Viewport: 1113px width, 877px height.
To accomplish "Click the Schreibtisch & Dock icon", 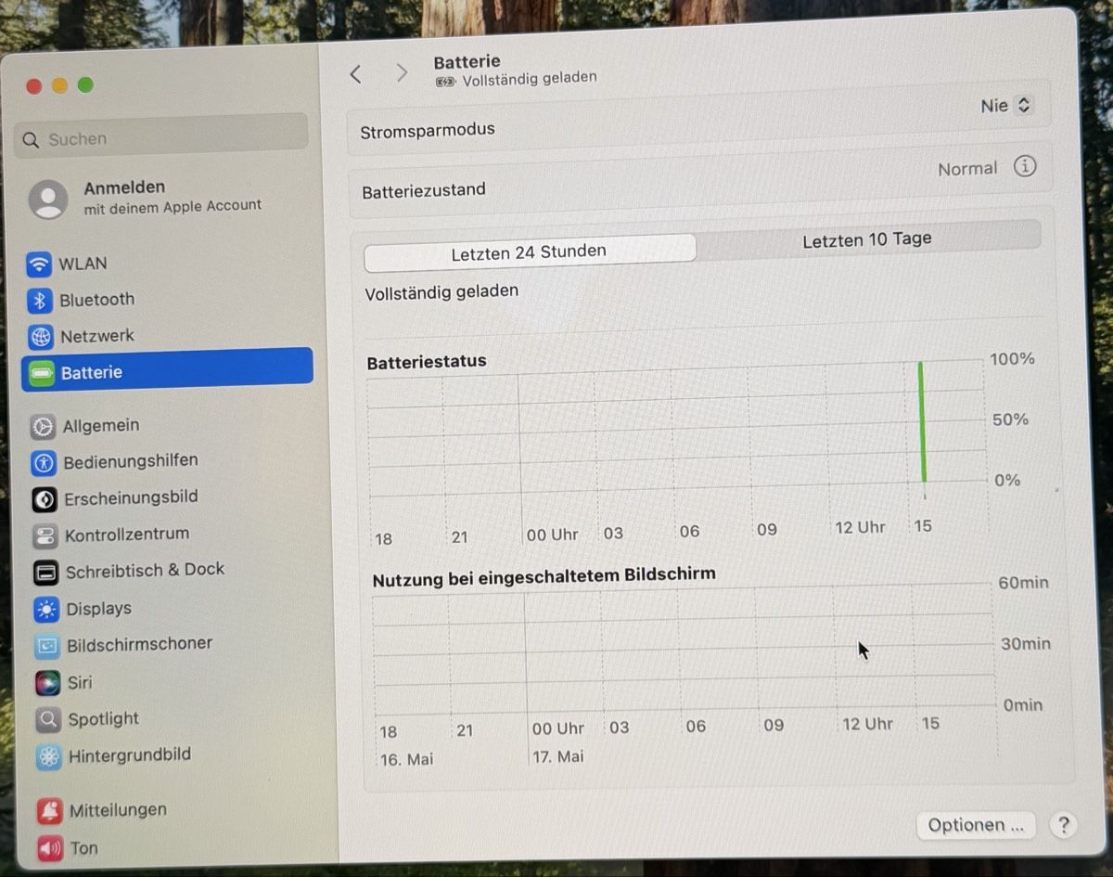I will coord(46,572).
